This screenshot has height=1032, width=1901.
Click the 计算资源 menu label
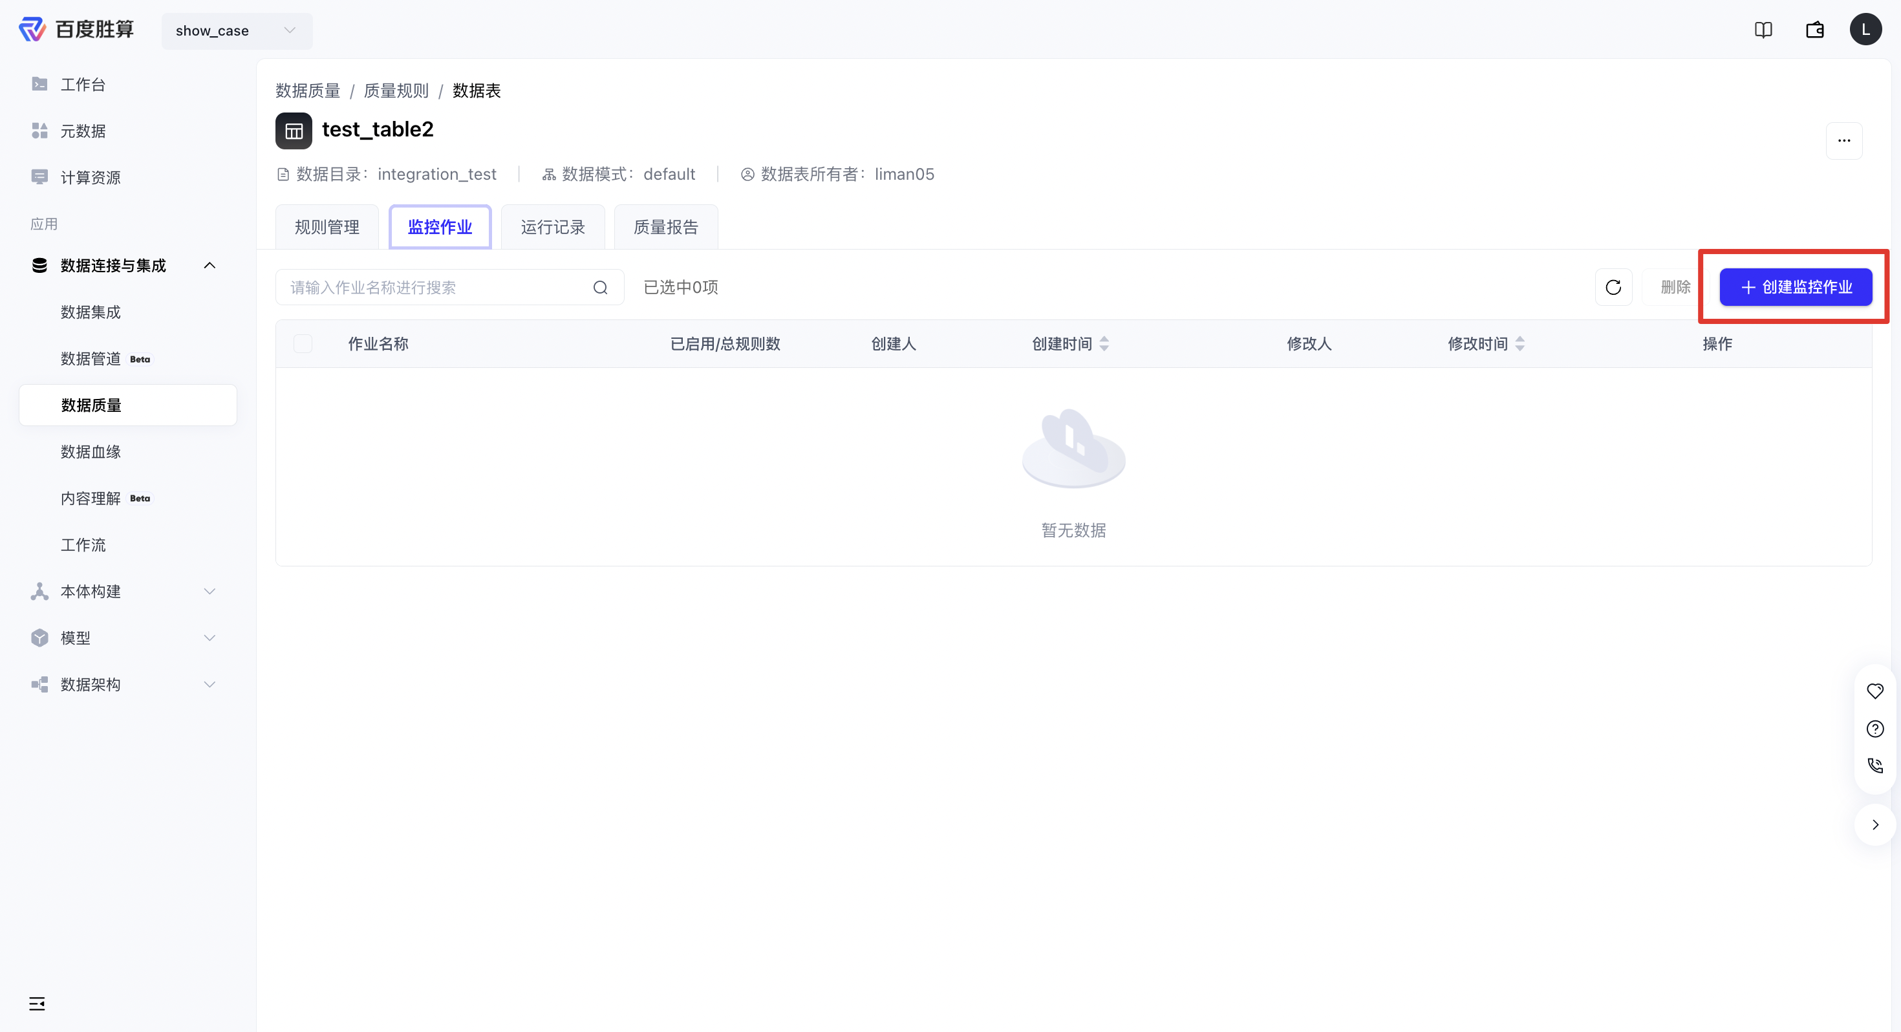pyautogui.click(x=90, y=177)
